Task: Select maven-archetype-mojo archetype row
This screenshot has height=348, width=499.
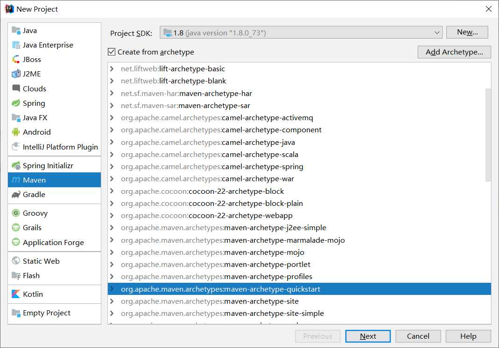Action: coord(299,252)
